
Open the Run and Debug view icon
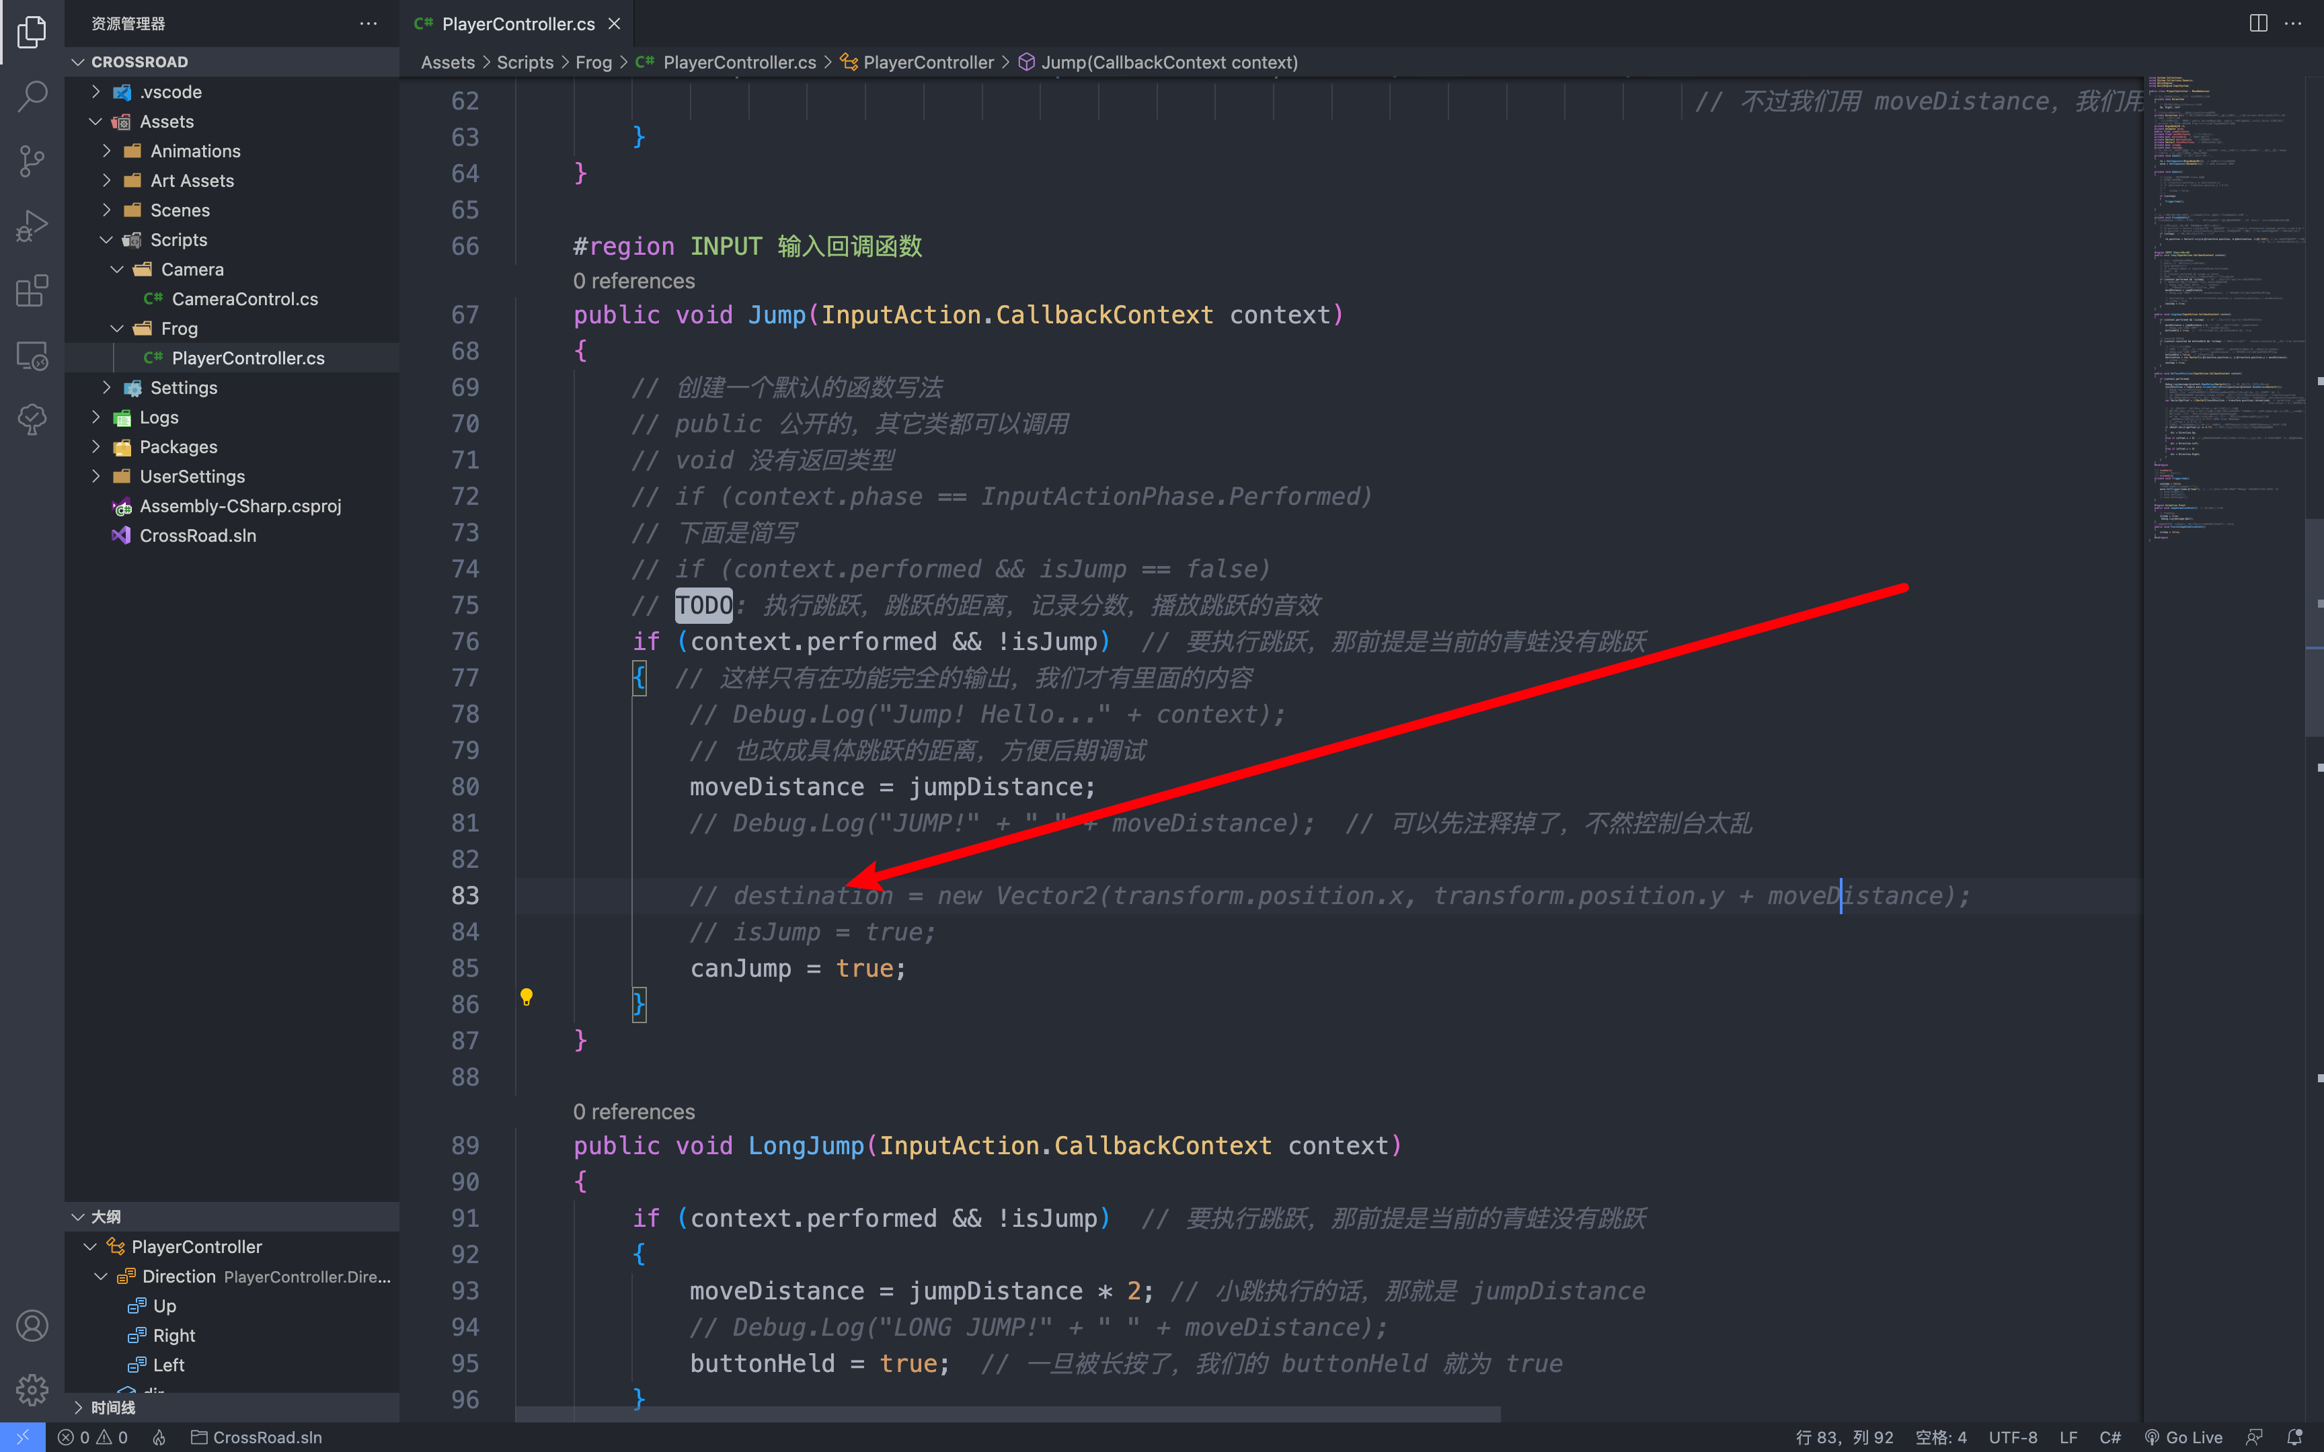[x=32, y=226]
